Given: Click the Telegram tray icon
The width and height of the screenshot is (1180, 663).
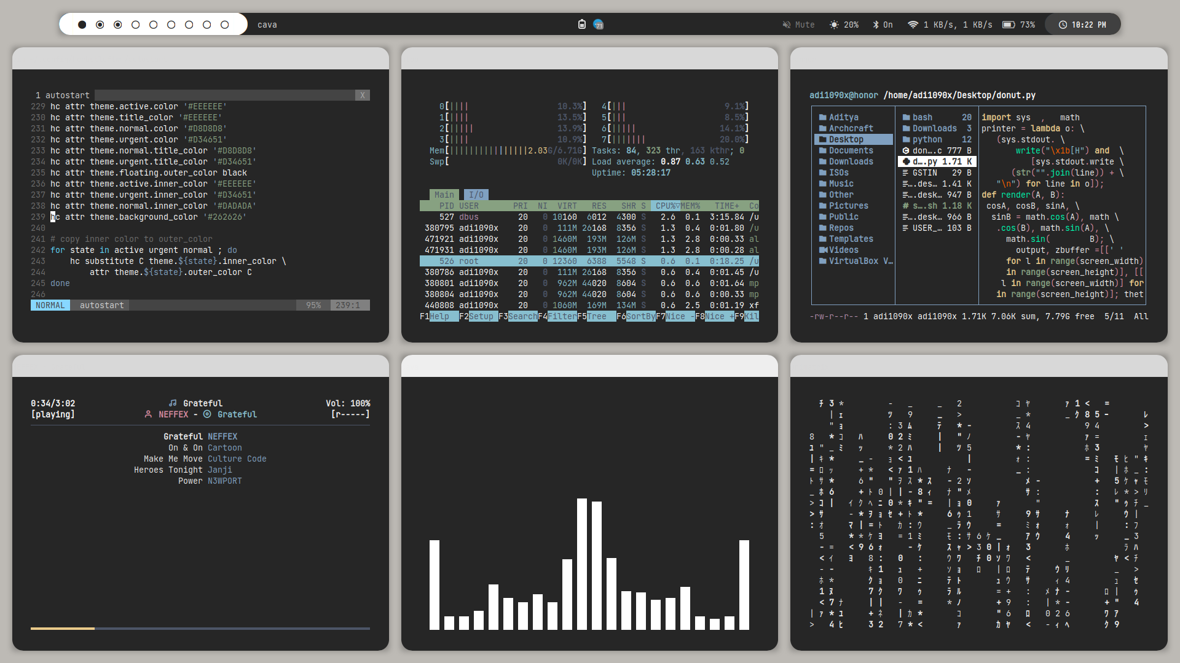Looking at the screenshot, I should (598, 25).
